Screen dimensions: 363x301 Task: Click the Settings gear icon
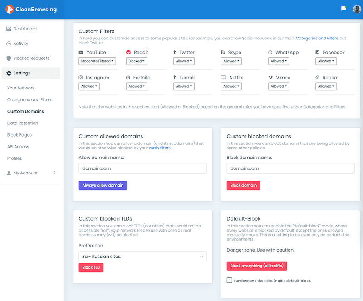(x=9, y=73)
